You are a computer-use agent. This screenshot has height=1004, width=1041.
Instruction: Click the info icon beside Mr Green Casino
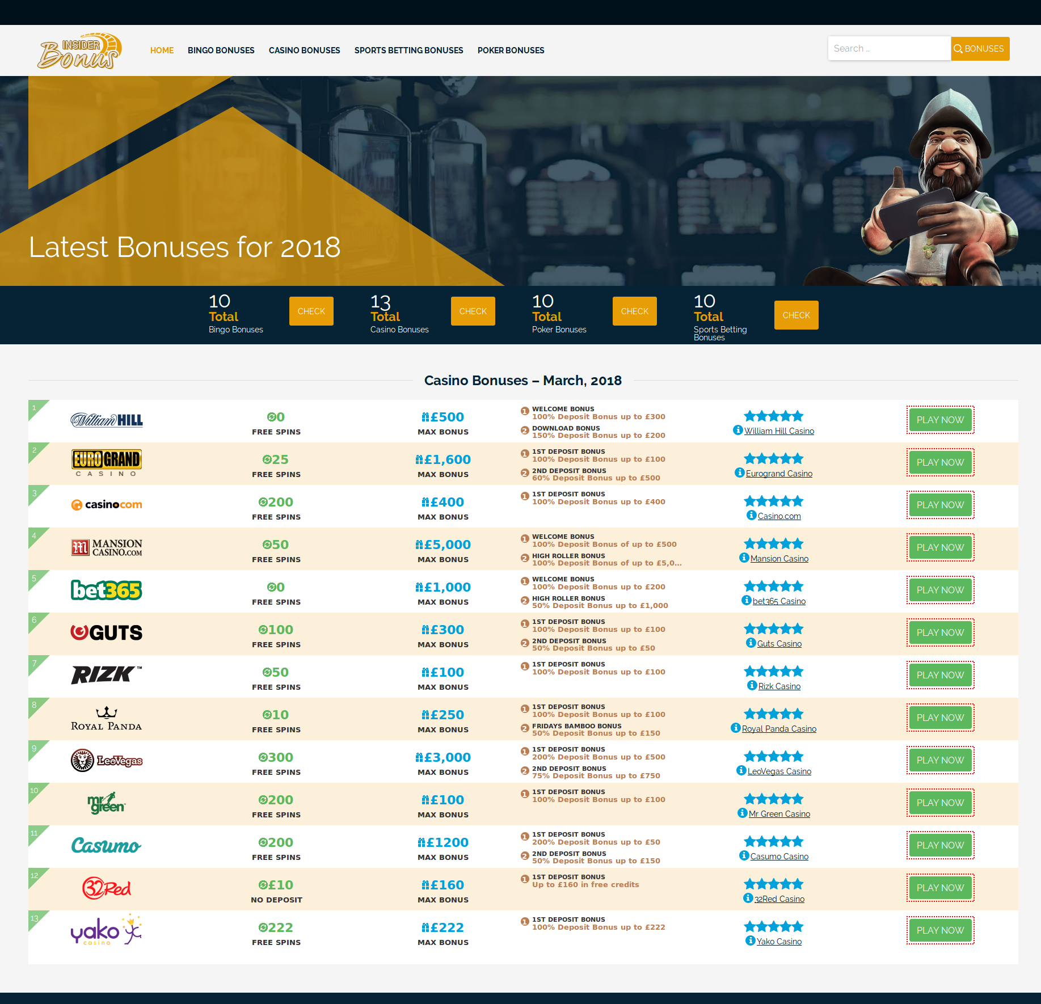[743, 813]
